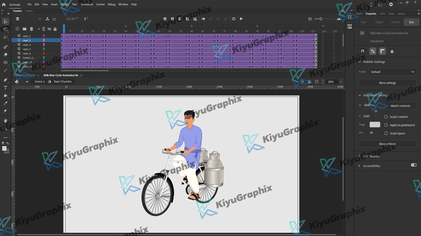Enable the Scale Content checkbox
Image resolution: width=421 pixels, height=236 pixels.
386,117
